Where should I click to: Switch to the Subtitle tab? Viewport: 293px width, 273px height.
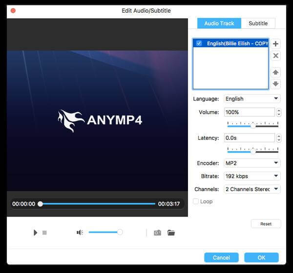(x=258, y=23)
